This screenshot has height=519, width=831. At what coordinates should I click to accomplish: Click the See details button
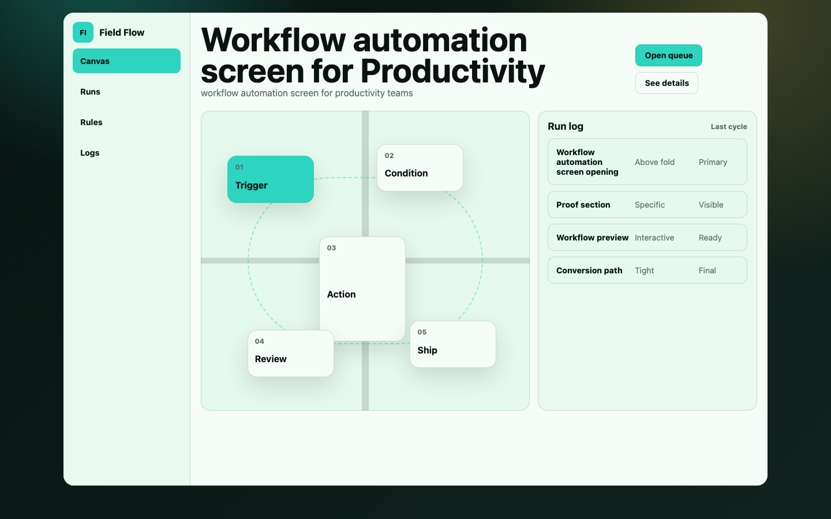(x=667, y=83)
